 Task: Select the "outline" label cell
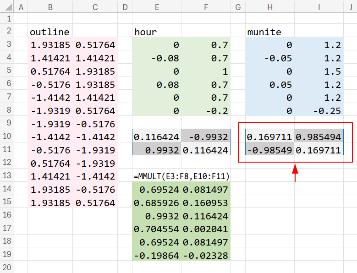tap(50, 32)
